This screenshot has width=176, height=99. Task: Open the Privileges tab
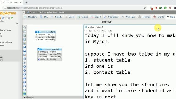(128, 17)
